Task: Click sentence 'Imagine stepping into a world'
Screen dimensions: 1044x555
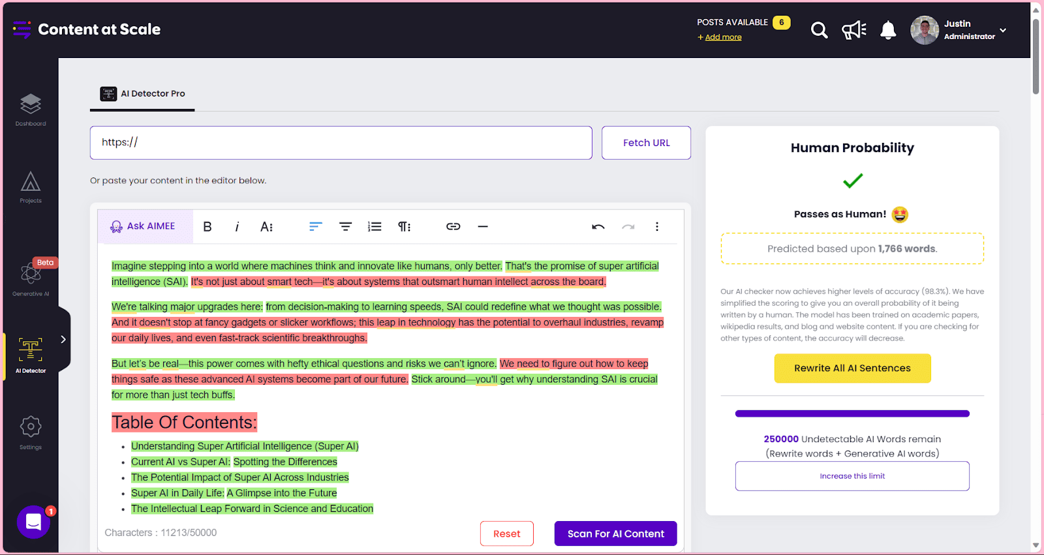Action: (307, 266)
